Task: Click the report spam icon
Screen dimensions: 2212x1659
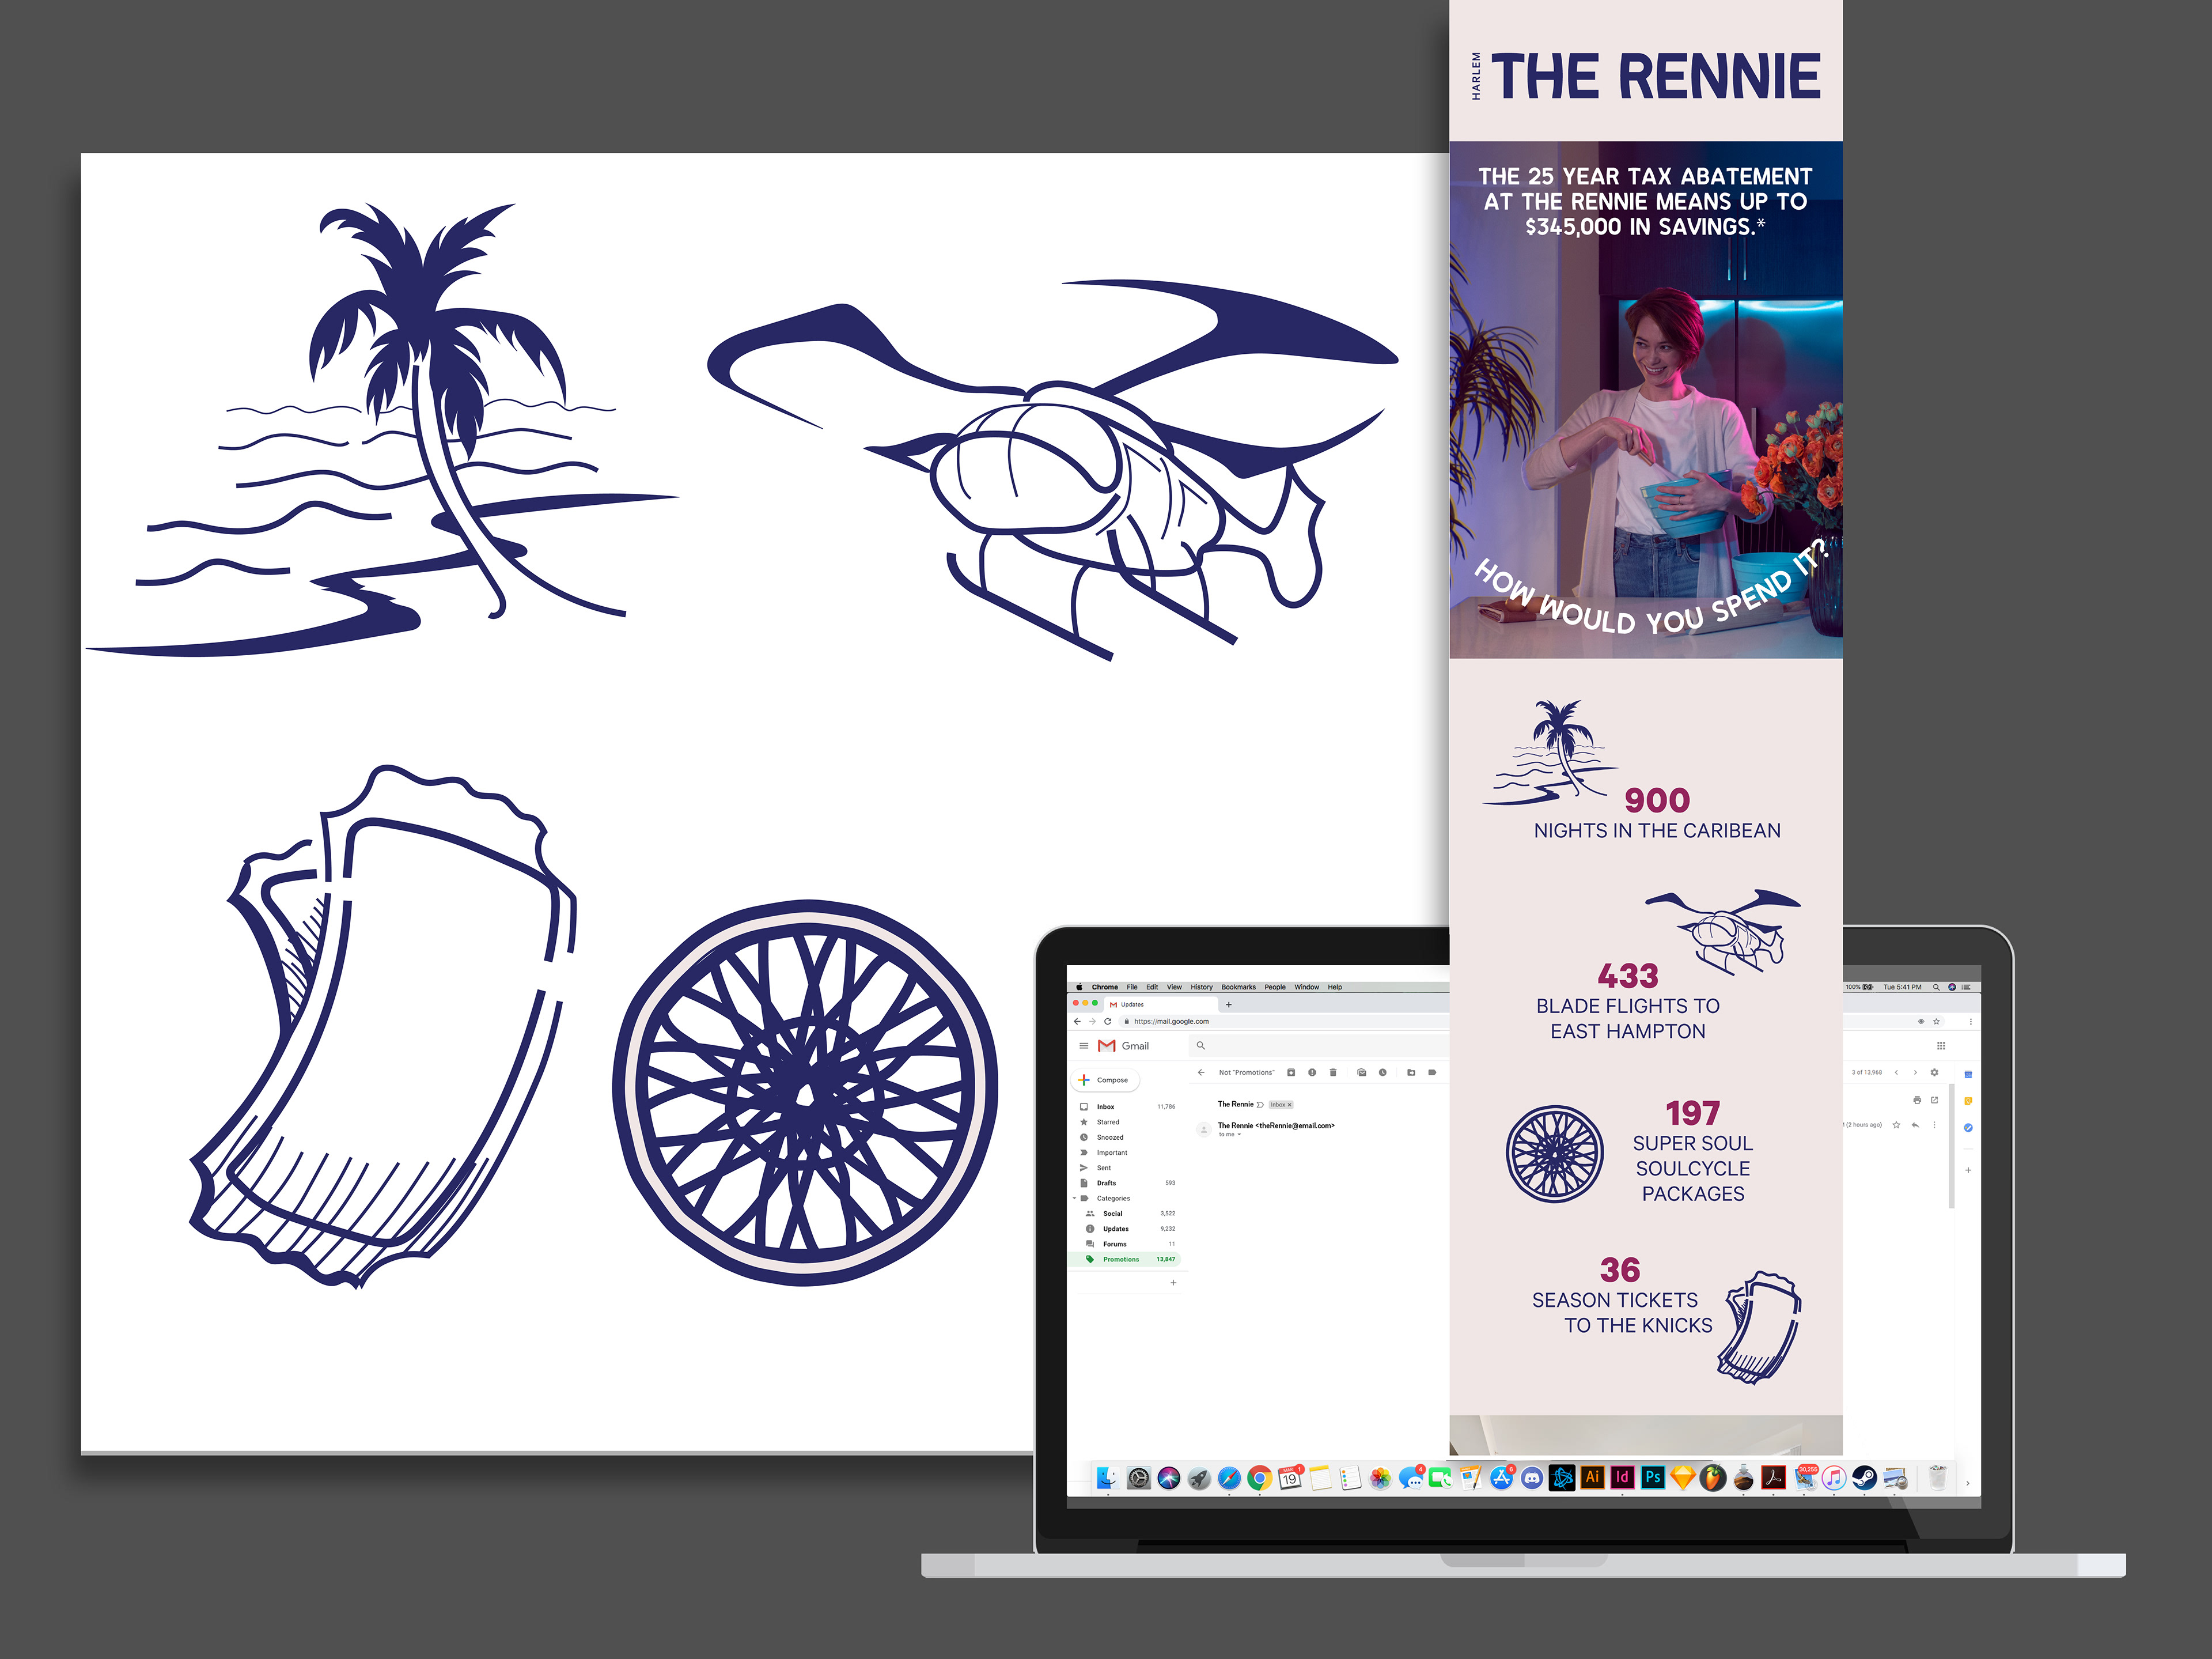Action: click(1312, 1072)
